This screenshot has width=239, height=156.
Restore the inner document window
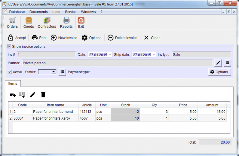[x=229, y=12]
